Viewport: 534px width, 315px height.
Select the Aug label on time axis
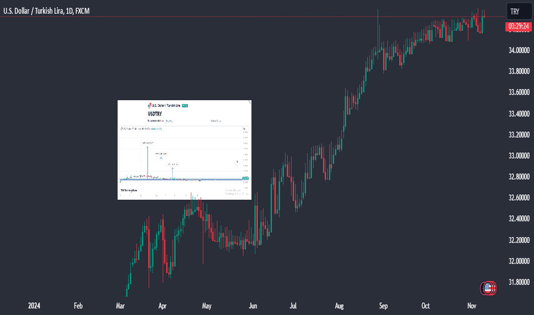click(x=339, y=306)
